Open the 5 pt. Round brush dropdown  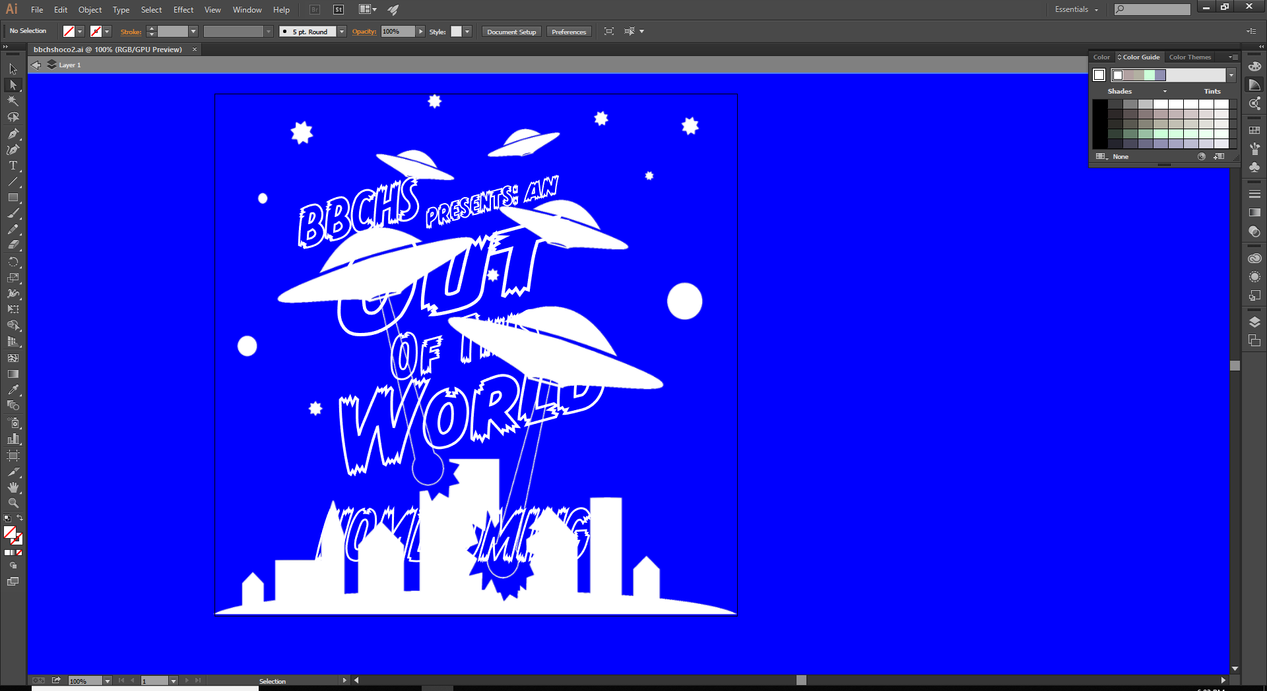[342, 32]
